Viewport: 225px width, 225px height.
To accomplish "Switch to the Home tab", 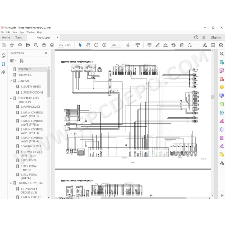I will [x=6, y=38].
